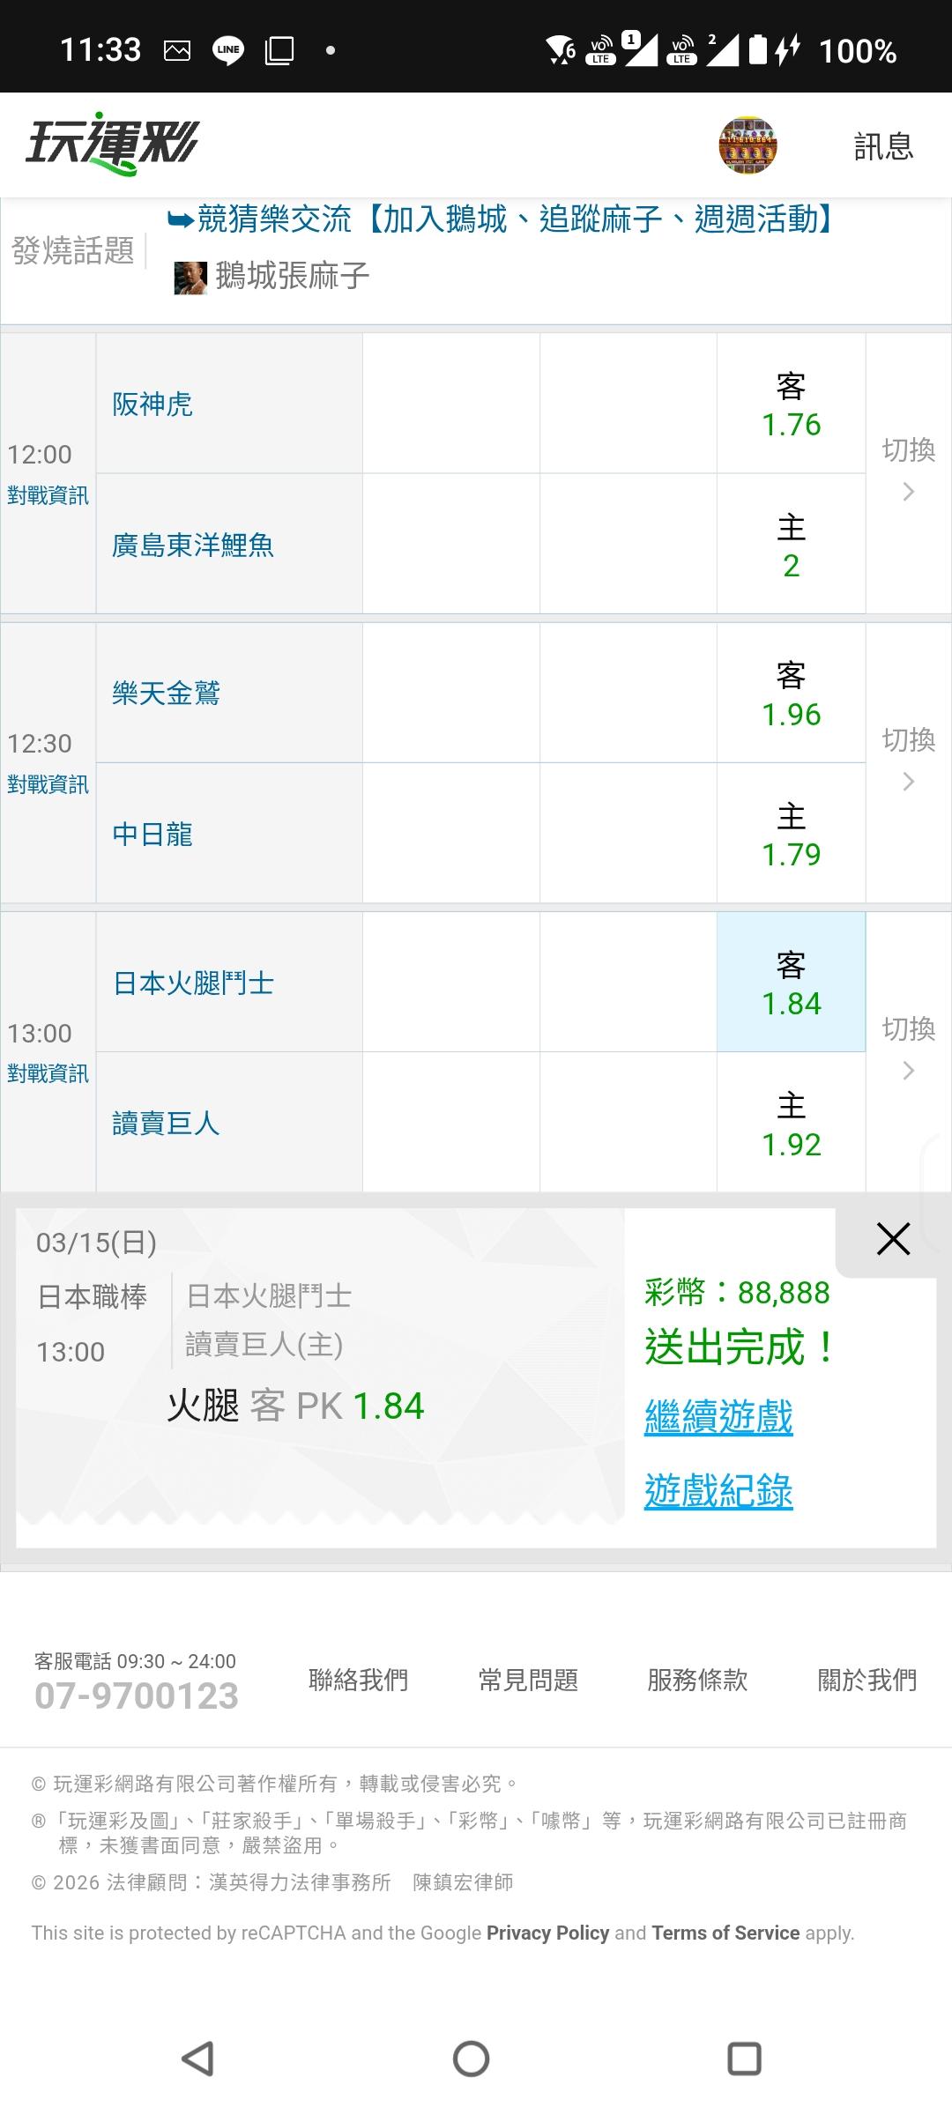952x2115 pixels.
Task: Close the bet slip with X
Action: point(893,1239)
